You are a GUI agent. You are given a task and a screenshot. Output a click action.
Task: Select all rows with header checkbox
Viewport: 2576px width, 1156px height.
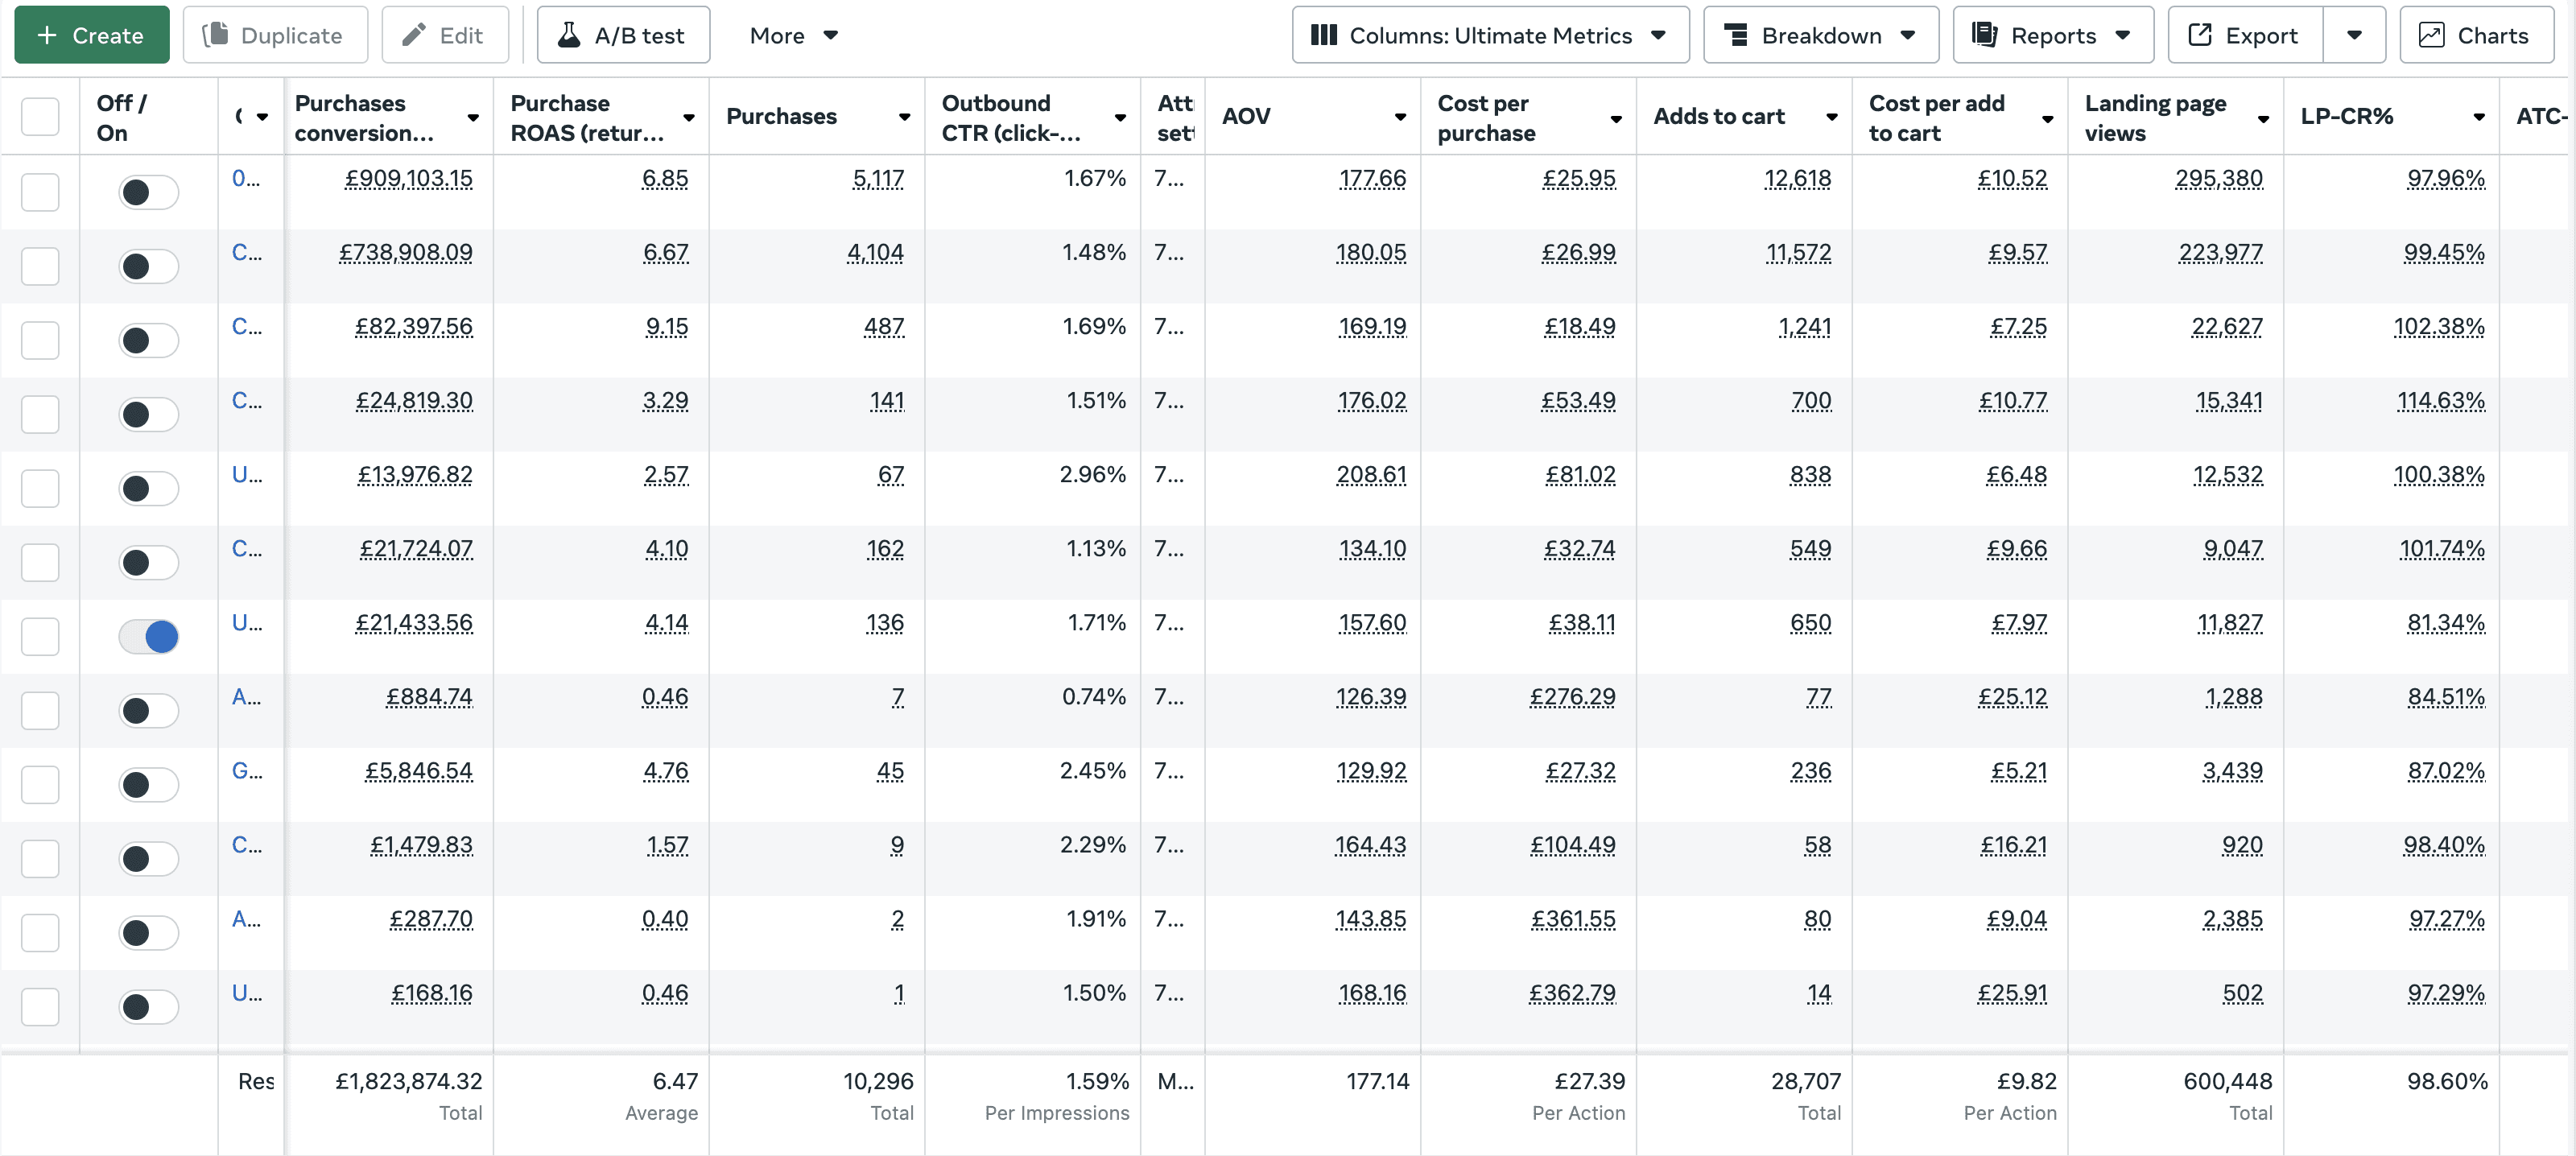40,117
